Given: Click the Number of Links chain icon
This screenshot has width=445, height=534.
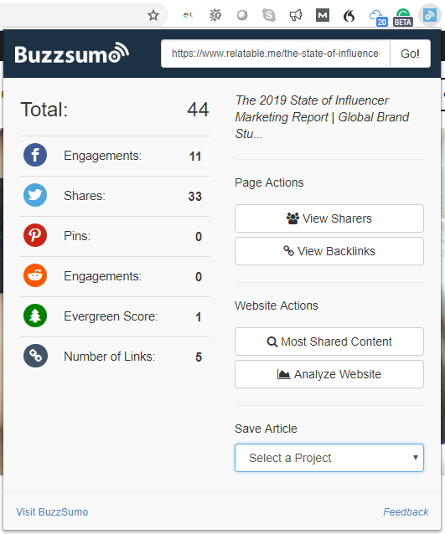Looking at the screenshot, I should 35,356.
